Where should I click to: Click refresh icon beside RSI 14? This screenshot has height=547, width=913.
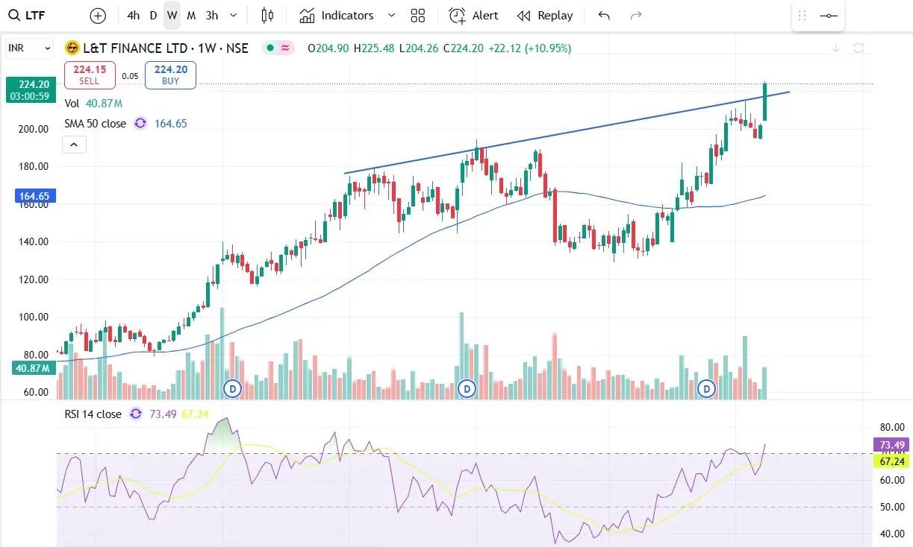tap(136, 414)
